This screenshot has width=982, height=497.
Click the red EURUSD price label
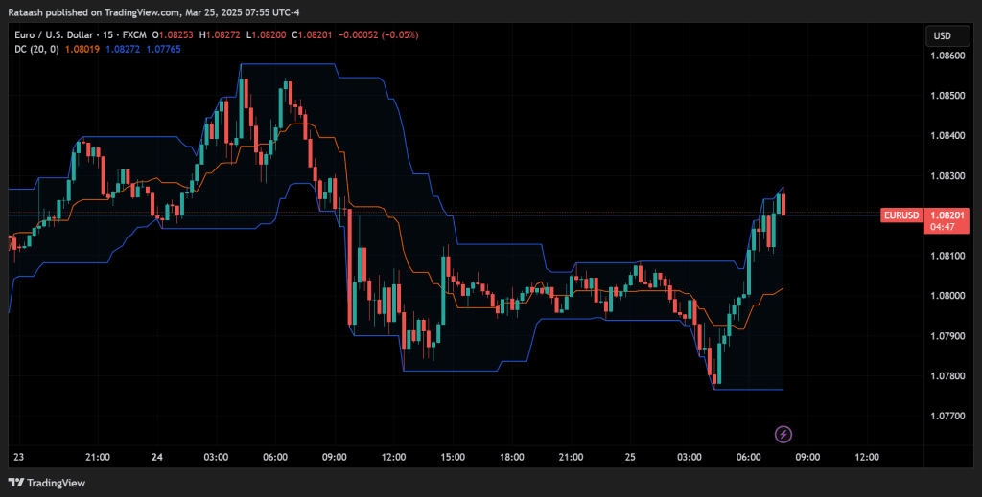[x=900, y=215]
